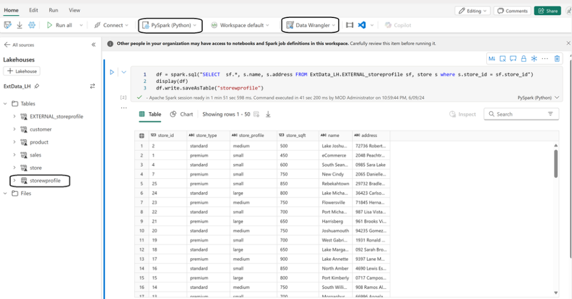The image size is (572, 299).
Task: Switch to the Table view
Action: 150,114
